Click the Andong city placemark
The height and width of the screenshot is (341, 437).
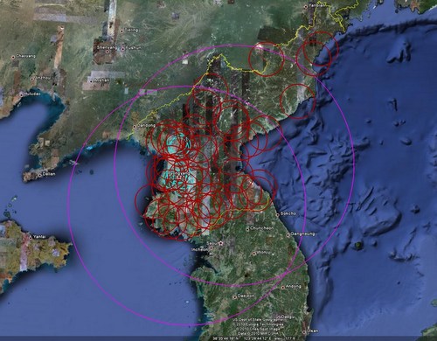[283, 288]
